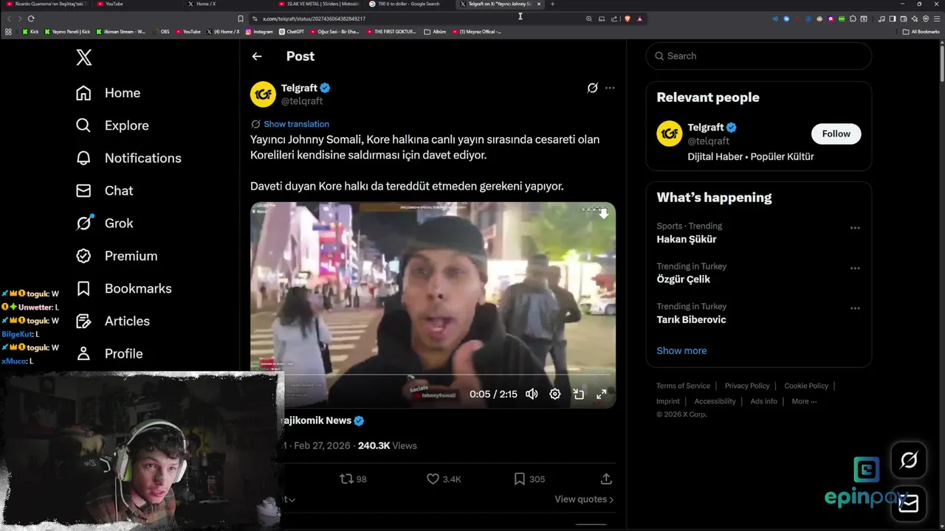The width and height of the screenshot is (945, 531).
Task: Open video settings gear icon
Action: 555,395
